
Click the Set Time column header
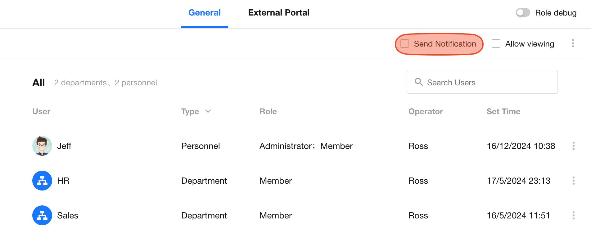click(503, 111)
